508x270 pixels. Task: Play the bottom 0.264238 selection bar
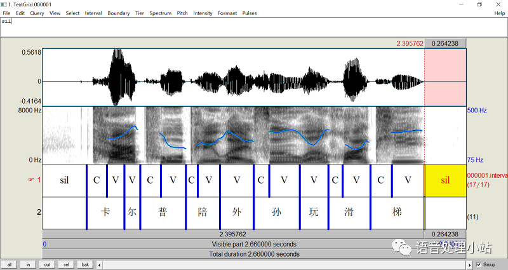445,234
